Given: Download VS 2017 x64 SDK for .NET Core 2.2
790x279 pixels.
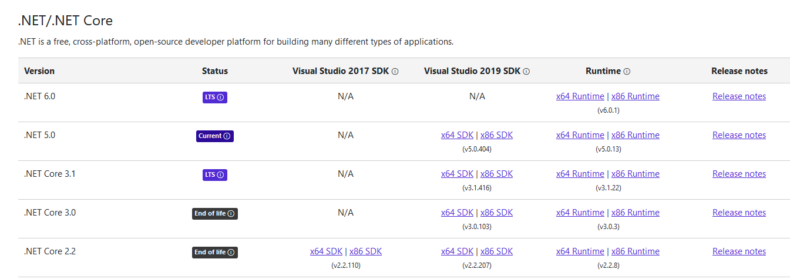Looking at the screenshot, I should tap(326, 251).
